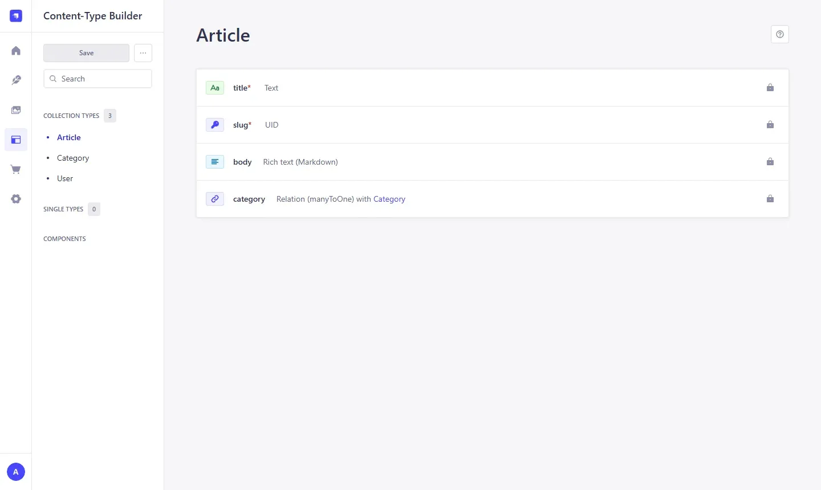Click the title field text-type icon

click(215, 88)
